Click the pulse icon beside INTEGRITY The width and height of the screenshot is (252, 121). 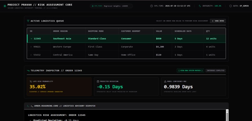click(x=199, y=6)
